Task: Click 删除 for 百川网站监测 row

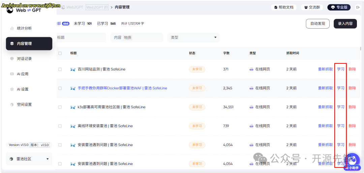Action: 352,69
